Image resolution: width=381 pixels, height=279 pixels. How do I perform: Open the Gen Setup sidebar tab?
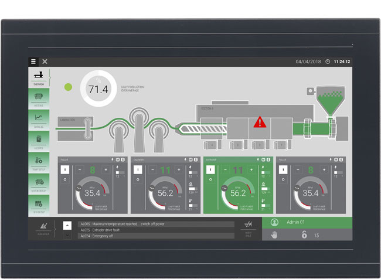39,203
